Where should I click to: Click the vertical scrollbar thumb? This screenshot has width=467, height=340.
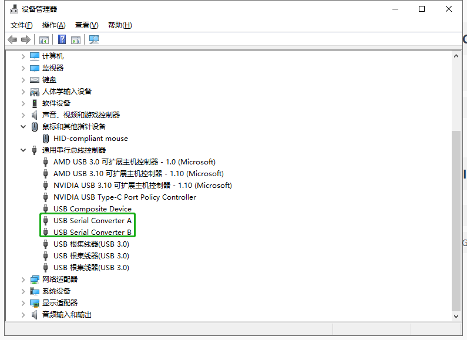click(x=456, y=220)
